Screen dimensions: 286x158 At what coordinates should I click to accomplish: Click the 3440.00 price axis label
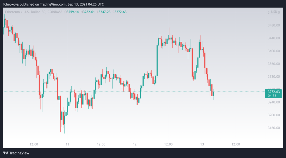(274, 38)
